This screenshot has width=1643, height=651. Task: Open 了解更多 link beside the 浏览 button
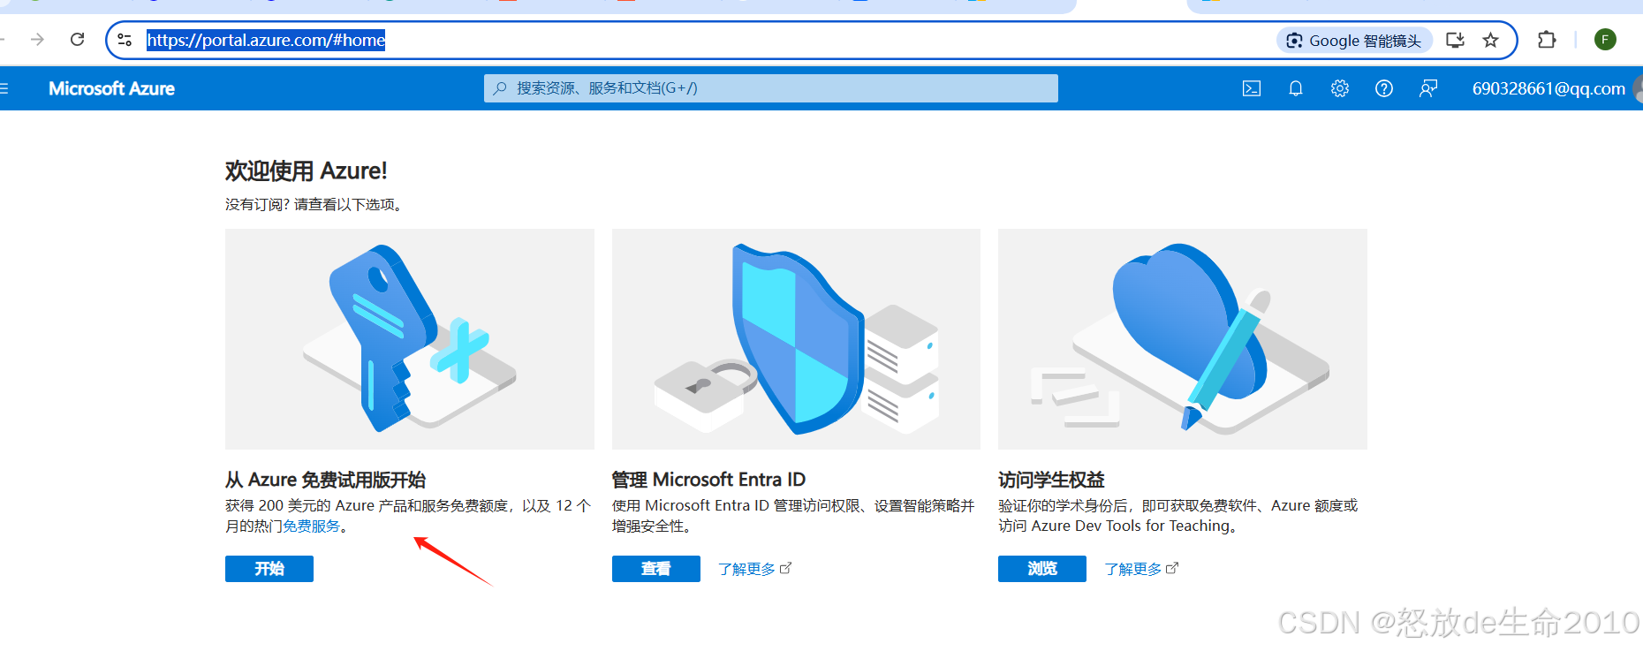1141,569
